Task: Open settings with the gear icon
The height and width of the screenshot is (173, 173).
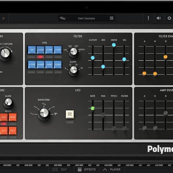Action: (169, 18)
